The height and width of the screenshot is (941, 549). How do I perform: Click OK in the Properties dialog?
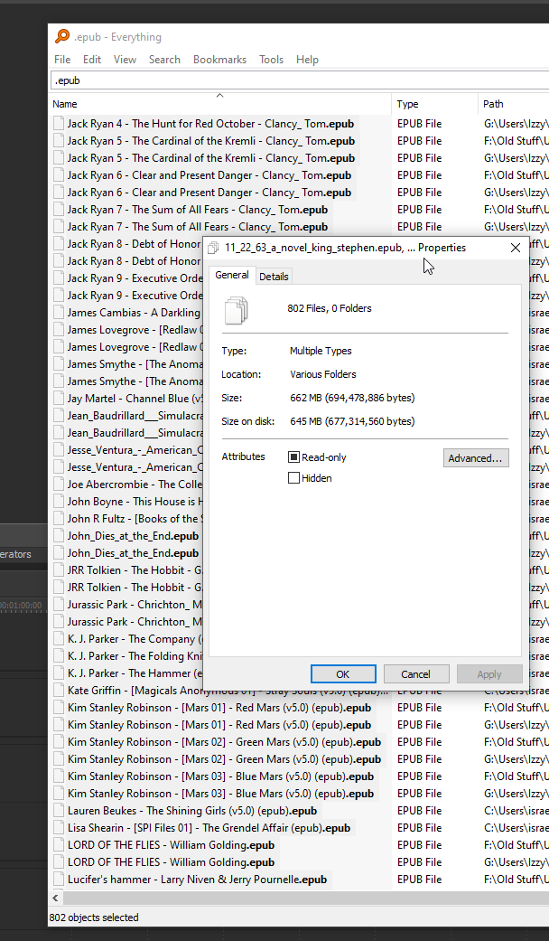(x=343, y=674)
